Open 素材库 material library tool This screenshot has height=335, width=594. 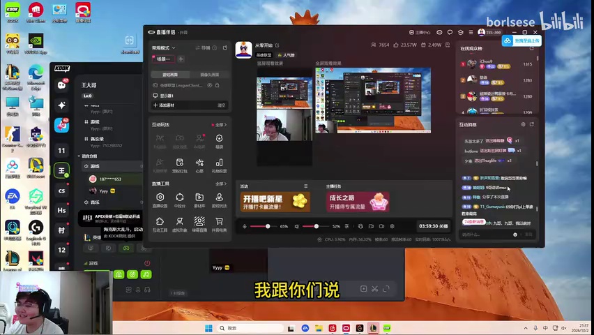click(x=199, y=200)
